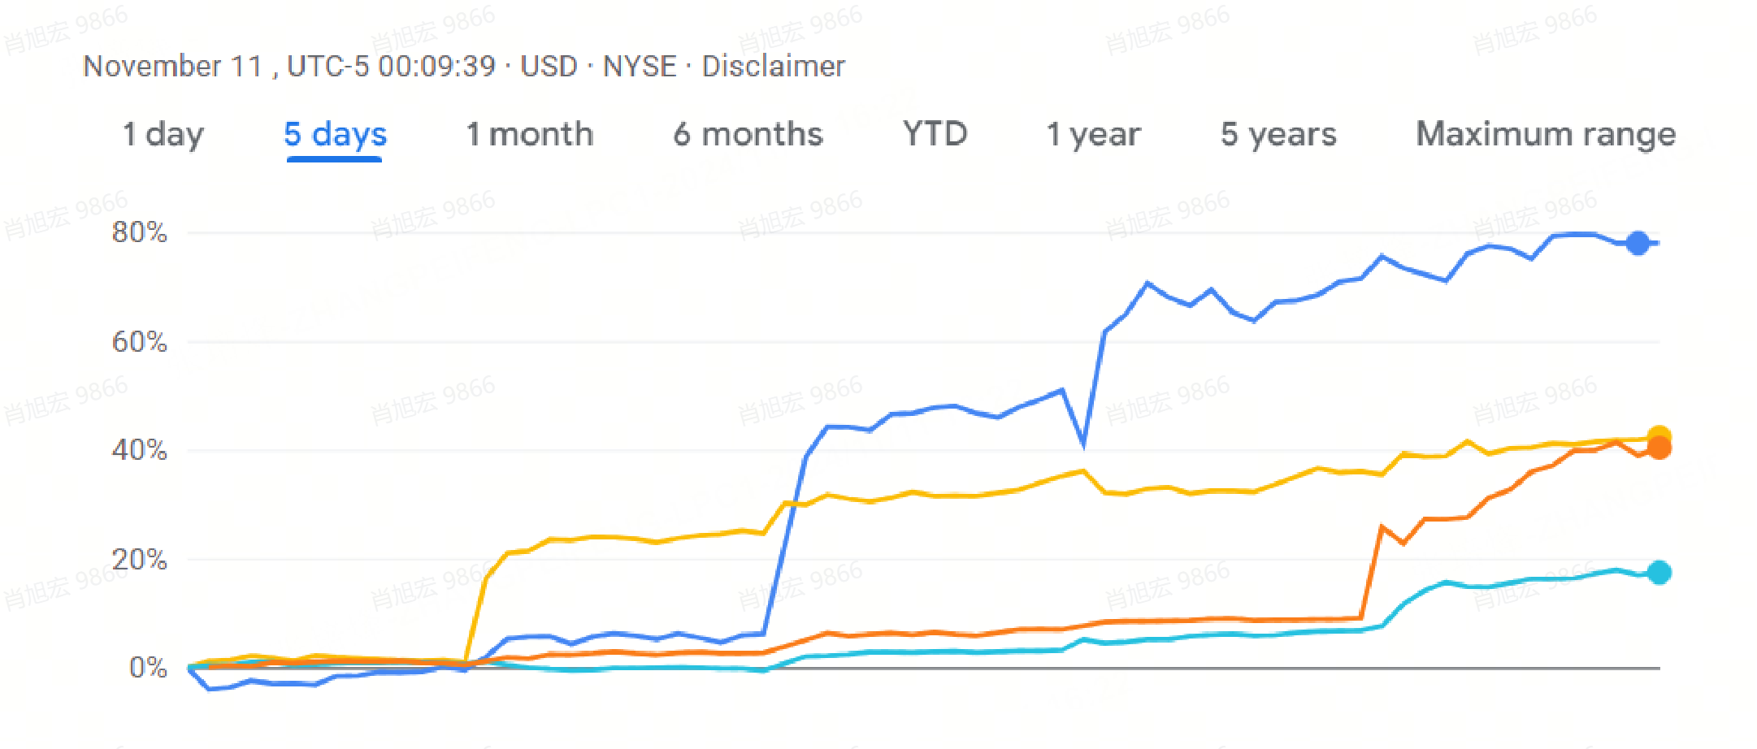Screen dimensions: 1757x749
Task: Click the blue line endpoint marker
Action: (1638, 243)
